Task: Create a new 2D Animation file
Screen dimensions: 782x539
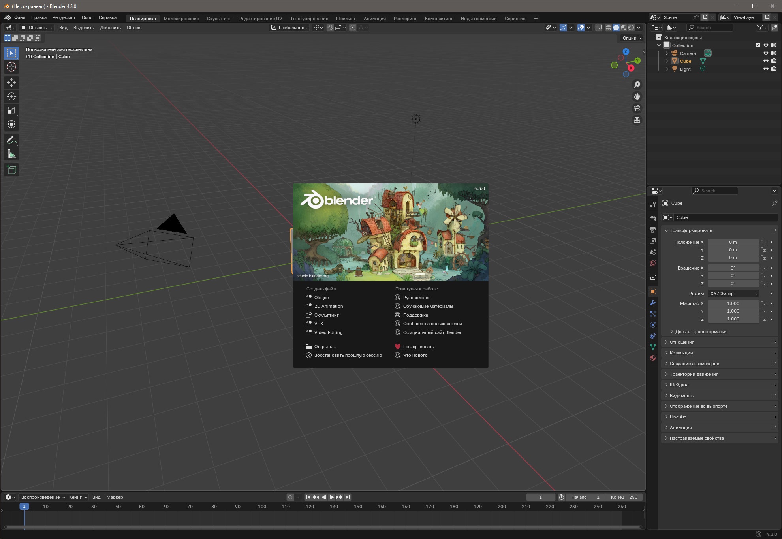Action: (x=328, y=306)
